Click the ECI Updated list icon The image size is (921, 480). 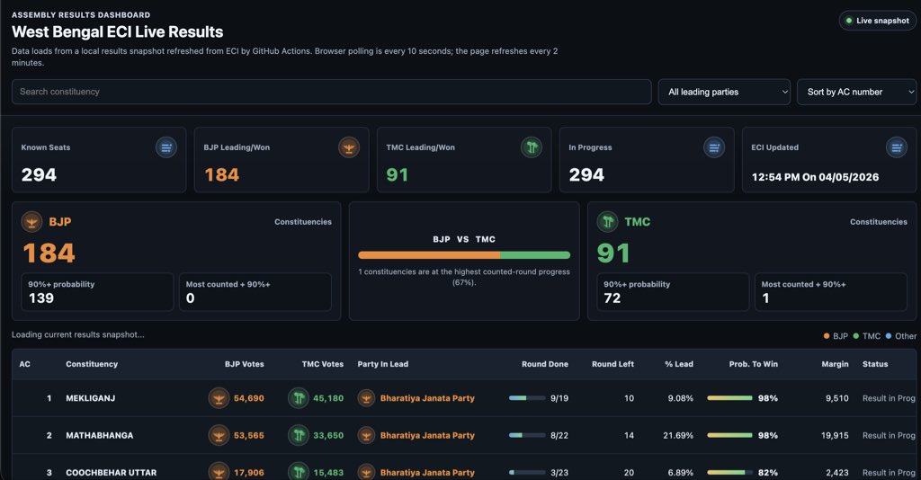[x=897, y=147]
